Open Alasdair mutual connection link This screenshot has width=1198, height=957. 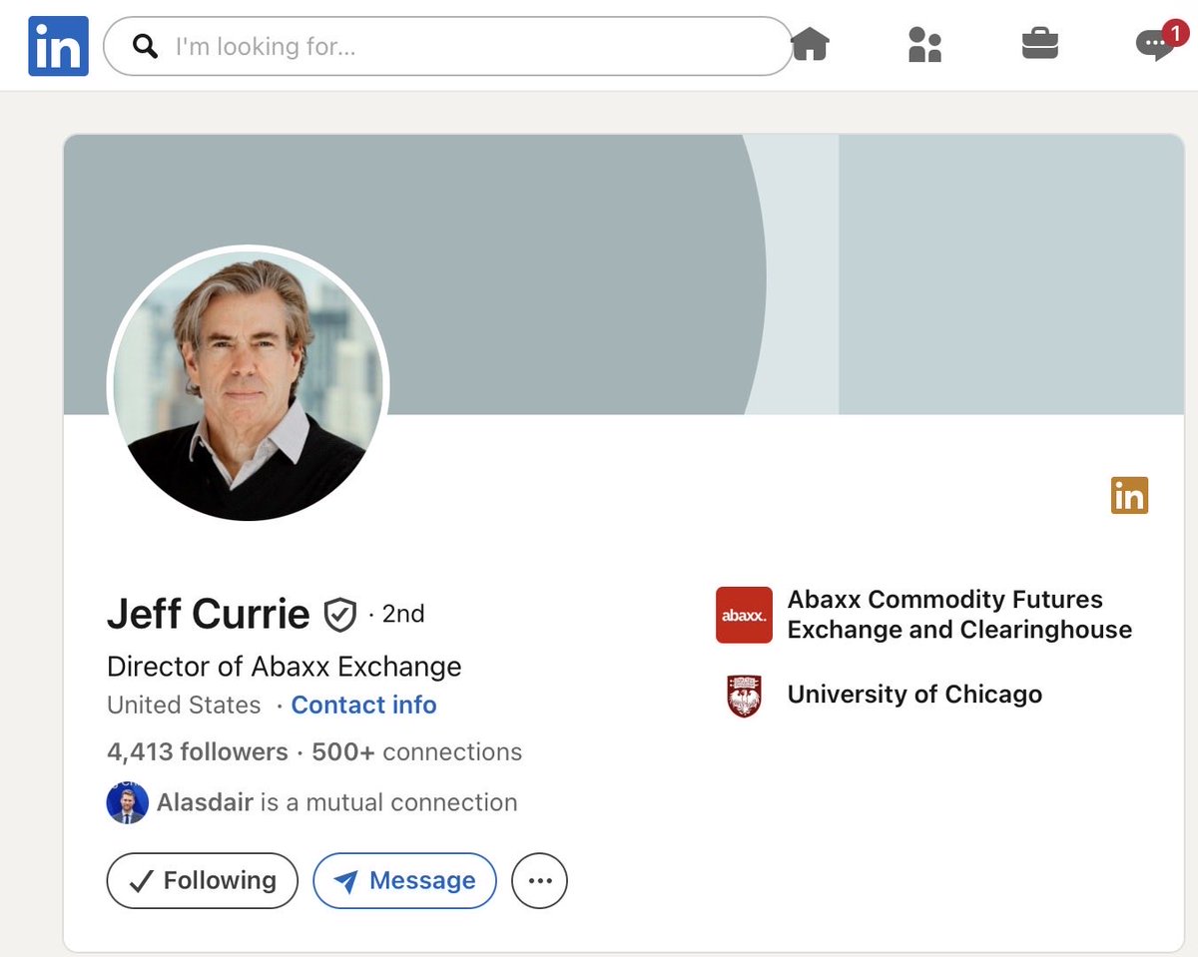pyautogui.click(x=336, y=802)
